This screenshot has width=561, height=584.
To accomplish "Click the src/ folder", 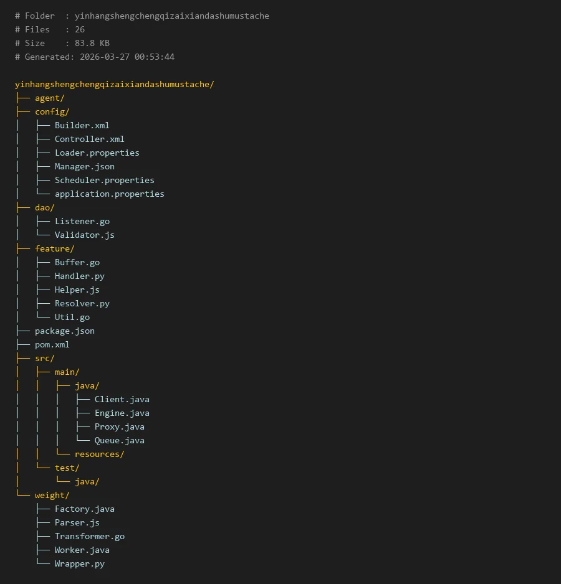I will 44,358.
